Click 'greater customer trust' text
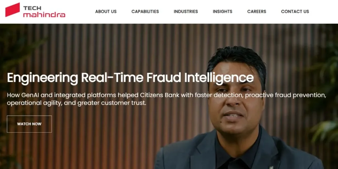This screenshot has width=338, height=169. [x=112, y=103]
